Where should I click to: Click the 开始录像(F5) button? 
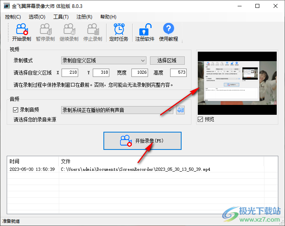[x=142, y=141]
